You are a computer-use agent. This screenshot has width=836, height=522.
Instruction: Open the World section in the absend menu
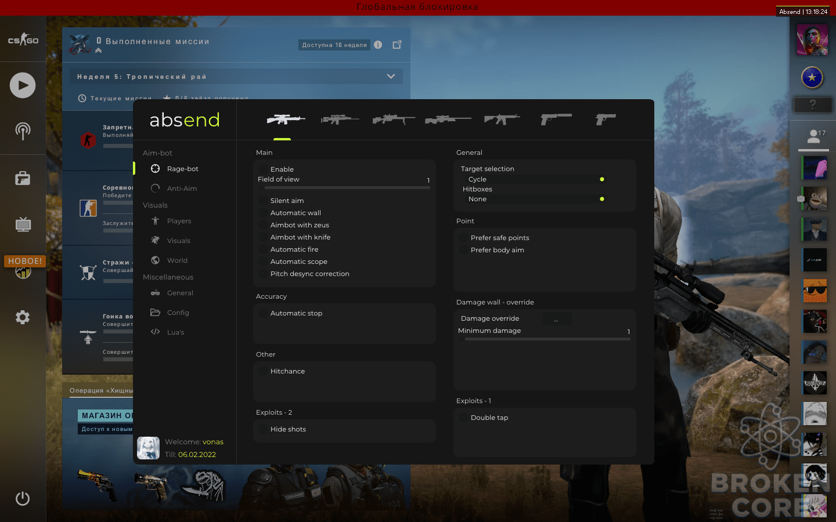[170, 260]
